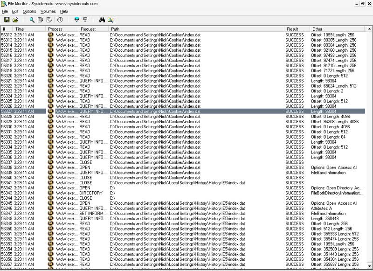373x271 pixels.
Task: Click 'Offset: 0 Length: 2' cell
Action: [327, 91]
